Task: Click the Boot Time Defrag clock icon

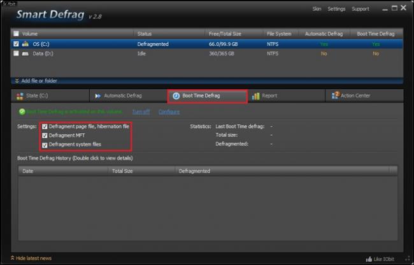Action: click(x=176, y=96)
